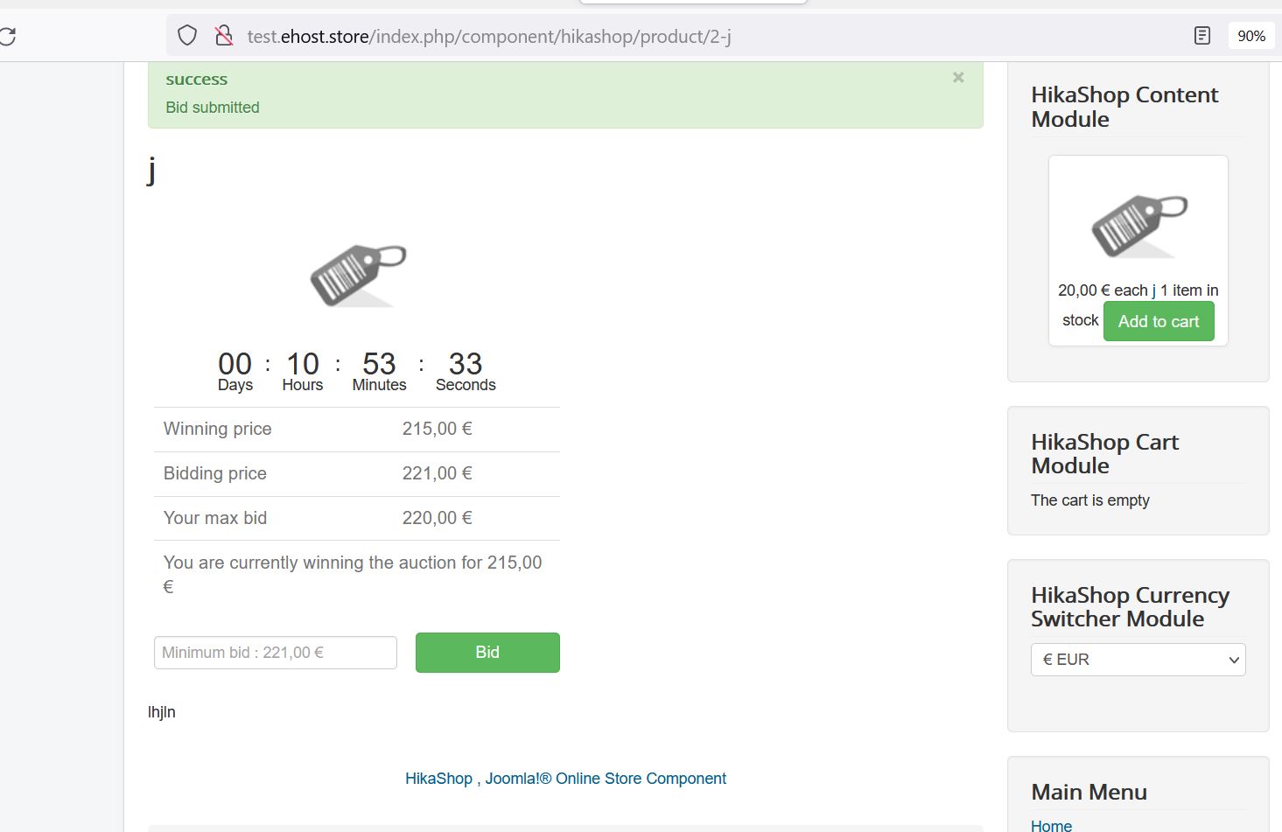
Task: Follow the HikaShop Joomla Online Store Component link
Action: tap(565, 779)
